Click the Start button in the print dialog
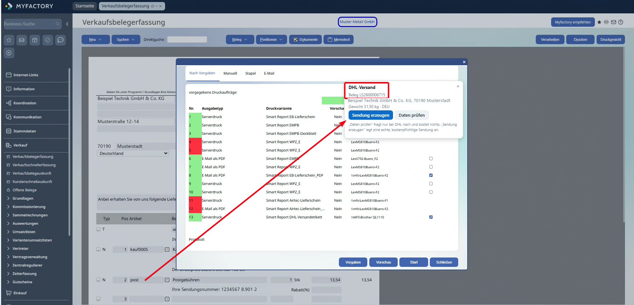This screenshot has width=634, height=305. click(x=414, y=262)
